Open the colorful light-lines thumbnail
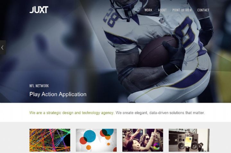The image size is (231, 153). (x=50, y=140)
